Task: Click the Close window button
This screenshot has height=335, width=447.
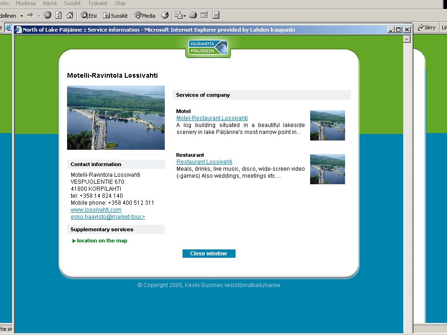Action: [209, 254]
